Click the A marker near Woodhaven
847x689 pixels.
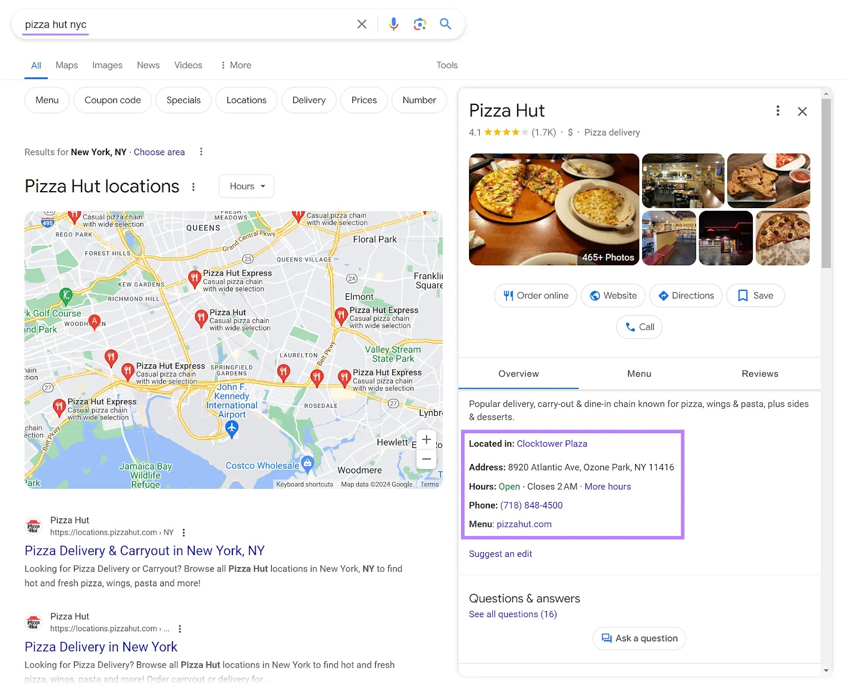pos(95,321)
